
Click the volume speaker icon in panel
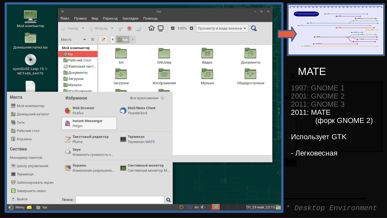pos(204,207)
